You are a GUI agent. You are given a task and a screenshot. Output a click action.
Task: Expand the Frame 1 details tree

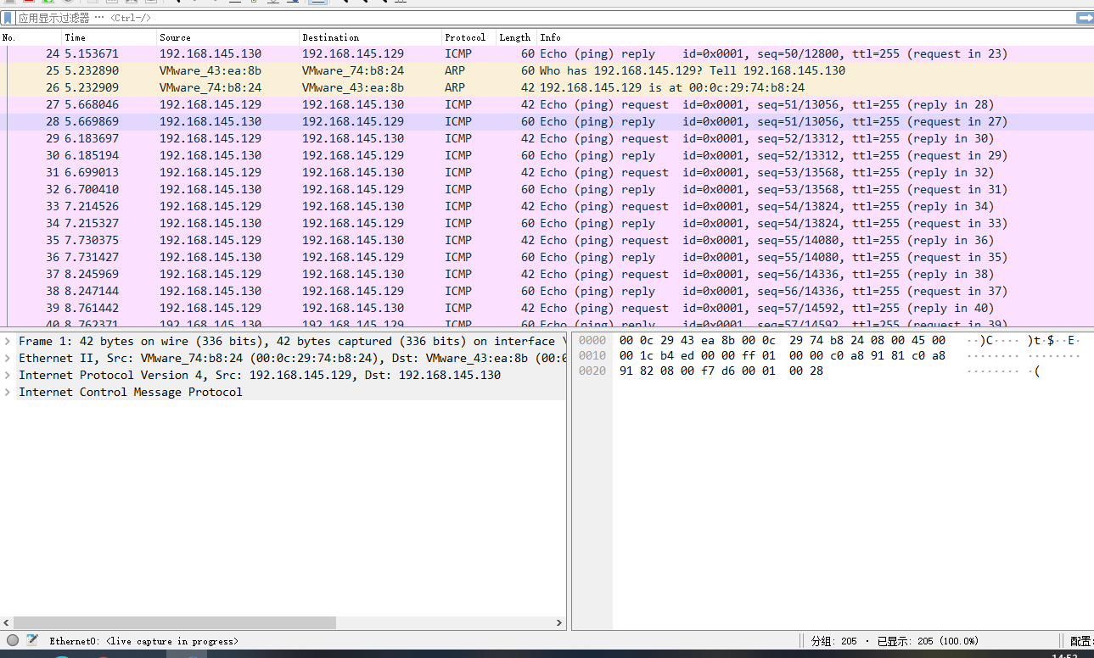[x=8, y=341]
